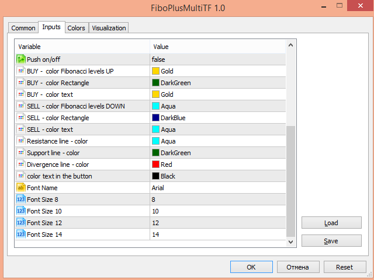Click the color icon beside Resistance line
This screenshot has width=374, height=280.
(x=21, y=141)
